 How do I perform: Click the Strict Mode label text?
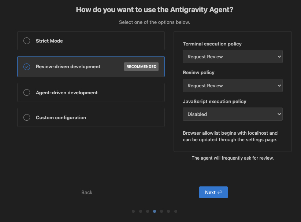tap(49, 41)
